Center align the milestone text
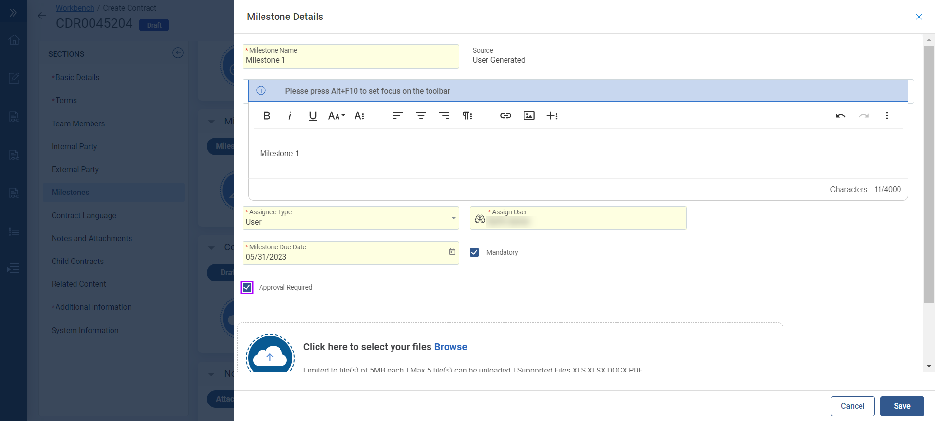Screen dimensions: 935x421 coord(421,116)
